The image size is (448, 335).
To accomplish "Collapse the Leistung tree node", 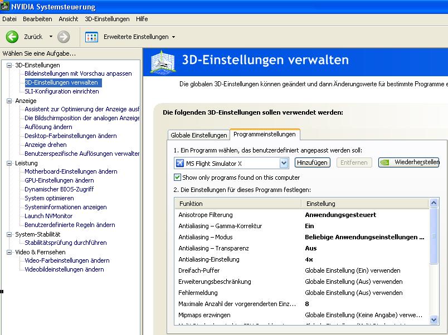I will 9,163.
